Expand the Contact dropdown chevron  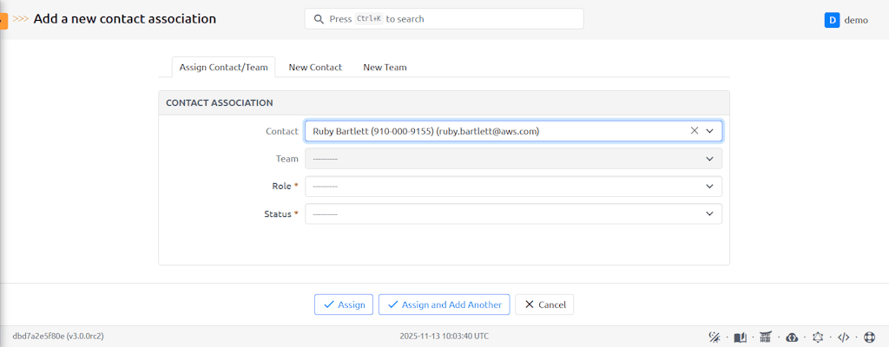click(x=709, y=131)
